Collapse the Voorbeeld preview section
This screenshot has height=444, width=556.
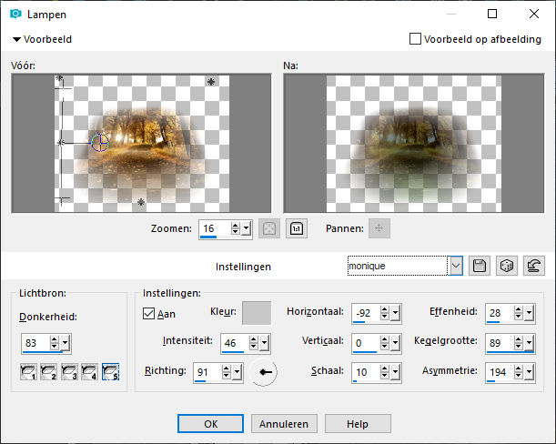pos(16,39)
